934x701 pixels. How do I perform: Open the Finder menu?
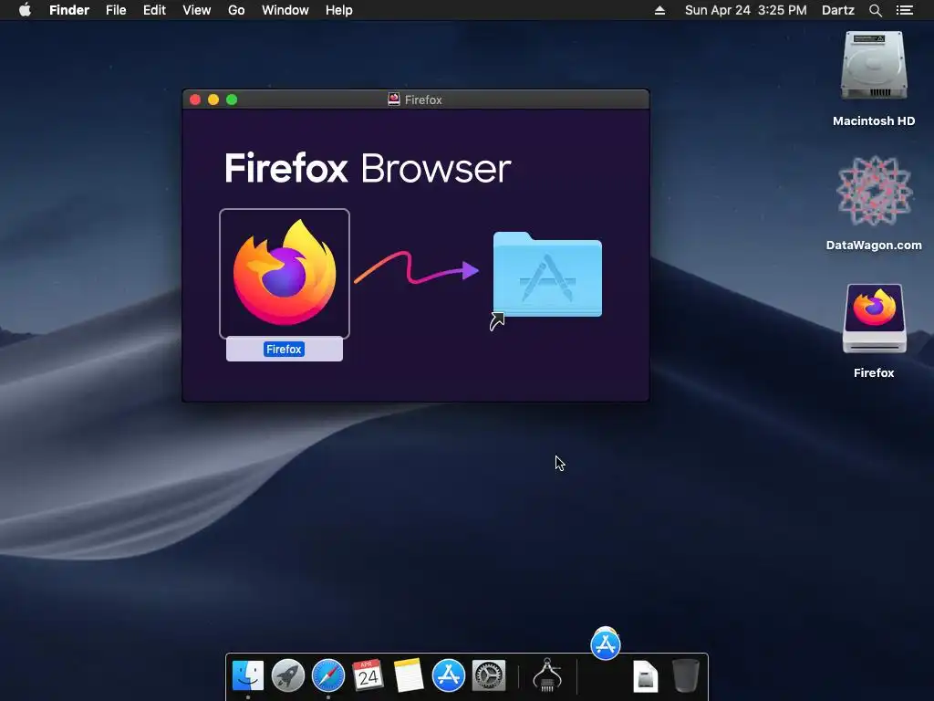(x=69, y=10)
